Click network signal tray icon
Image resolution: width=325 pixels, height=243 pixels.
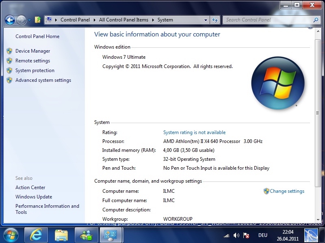pyautogui.click(x=226, y=235)
